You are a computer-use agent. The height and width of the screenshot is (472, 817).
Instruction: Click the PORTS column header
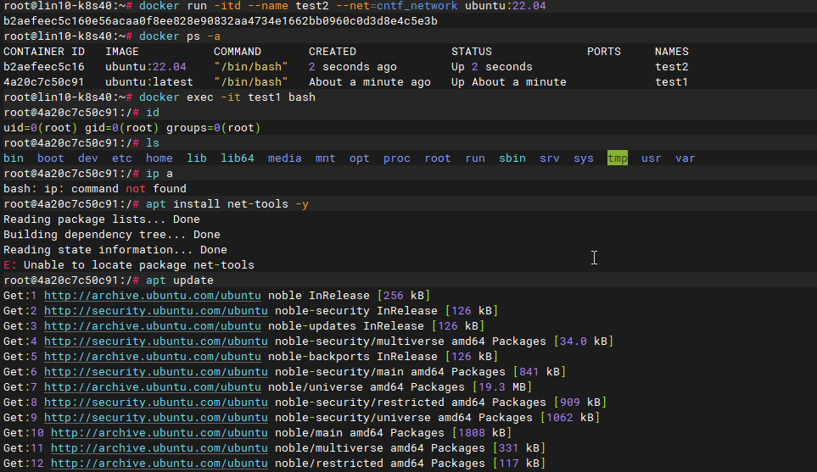(x=604, y=52)
